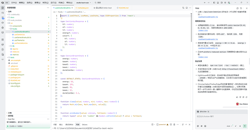Click the microphone icon in the chat input bar
Viewport: 250px width, 130px height.
point(240,126)
